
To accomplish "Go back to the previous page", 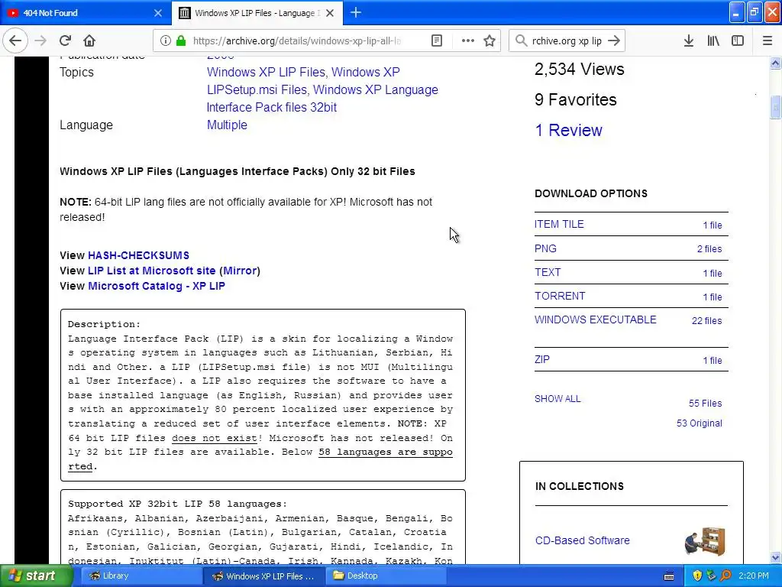I will pos(15,41).
